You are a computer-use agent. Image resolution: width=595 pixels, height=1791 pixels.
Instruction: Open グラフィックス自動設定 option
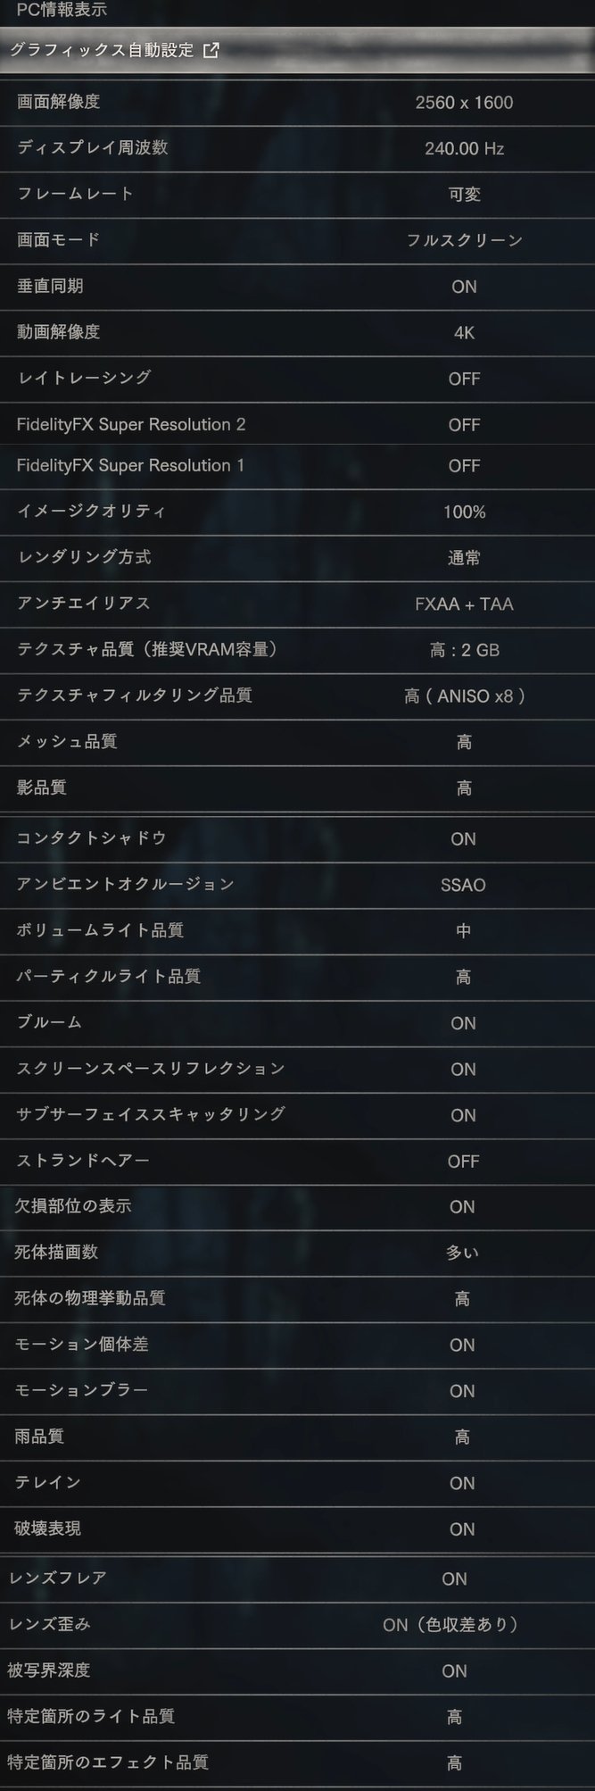(x=297, y=51)
